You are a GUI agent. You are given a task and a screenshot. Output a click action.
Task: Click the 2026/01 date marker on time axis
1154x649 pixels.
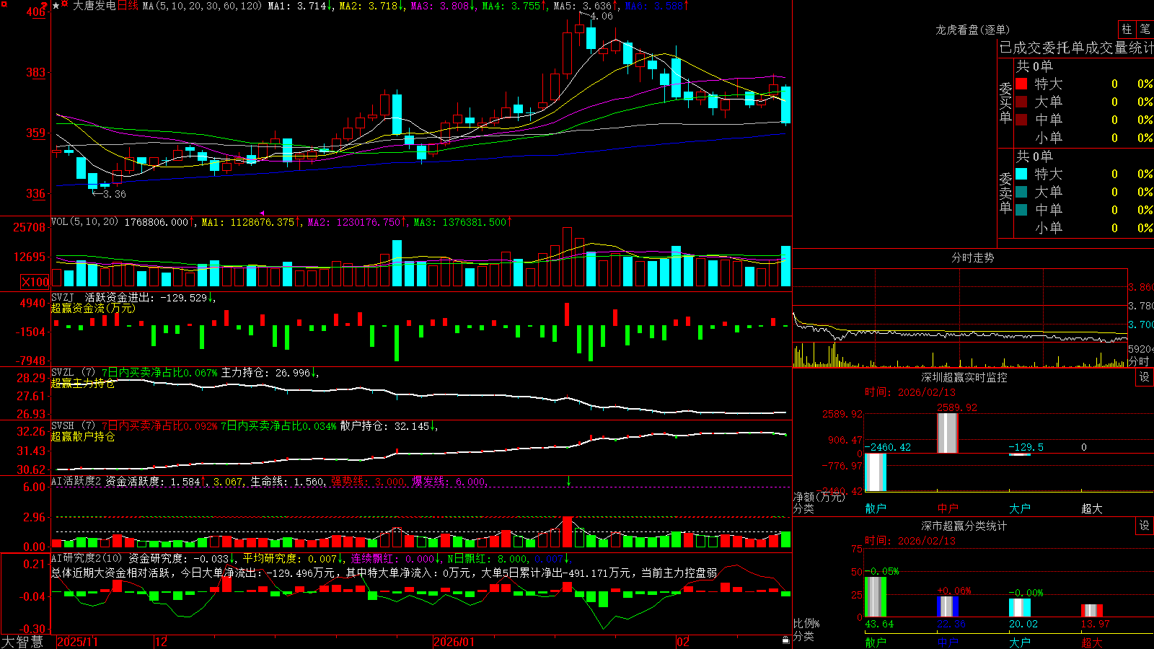click(454, 642)
